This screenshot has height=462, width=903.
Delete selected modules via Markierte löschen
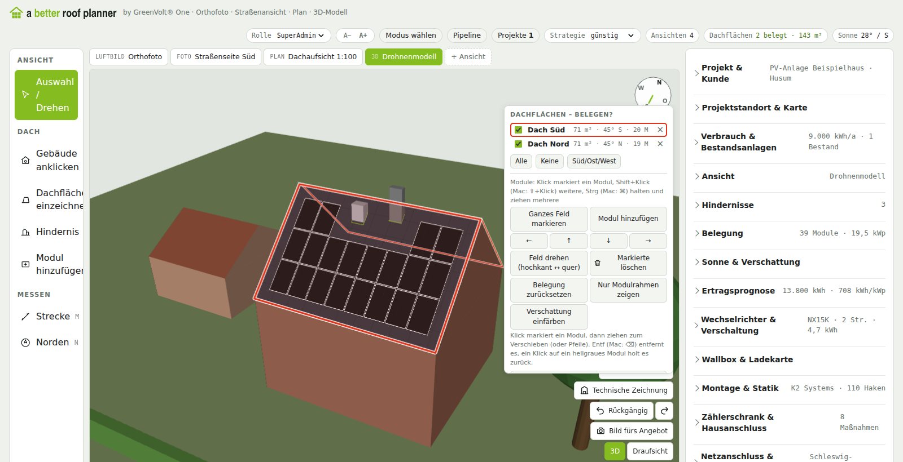(x=628, y=263)
